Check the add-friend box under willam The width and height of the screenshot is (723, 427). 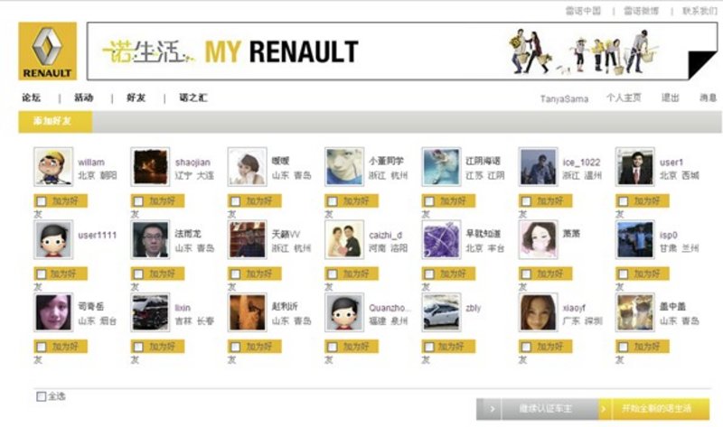pyautogui.click(x=42, y=201)
